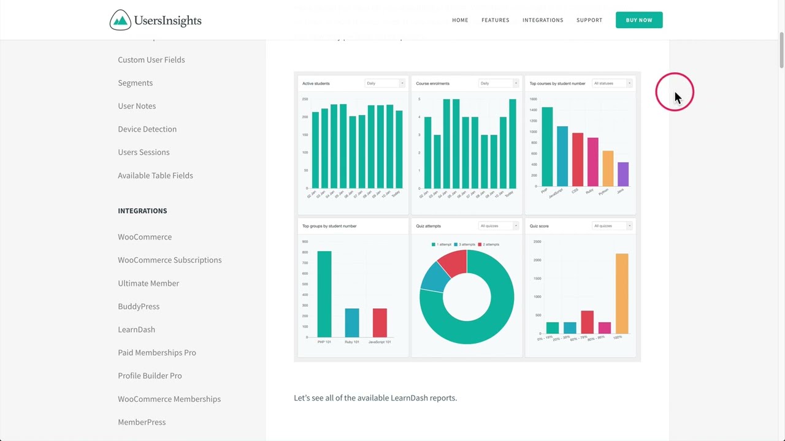
Task: Click the 1 attempt legend swatch
Action: click(x=434, y=244)
